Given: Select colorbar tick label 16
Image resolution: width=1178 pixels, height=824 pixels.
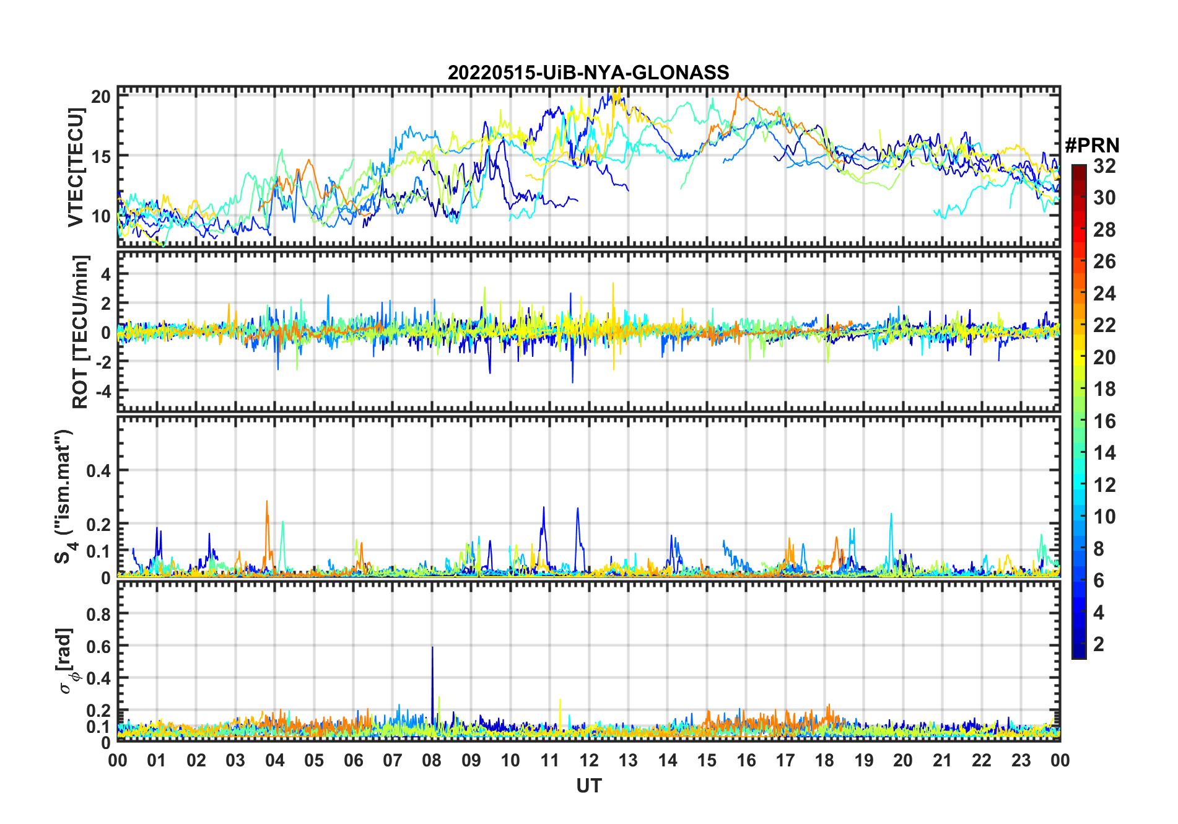Looking at the screenshot, I should (1104, 421).
